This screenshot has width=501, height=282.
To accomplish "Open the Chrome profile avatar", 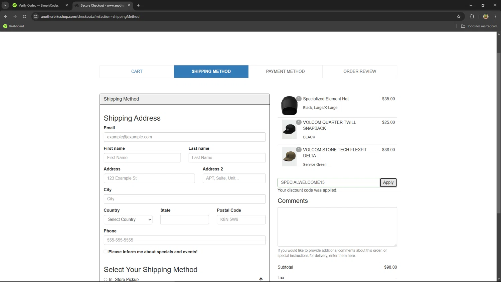I will pyautogui.click(x=486, y=16).
